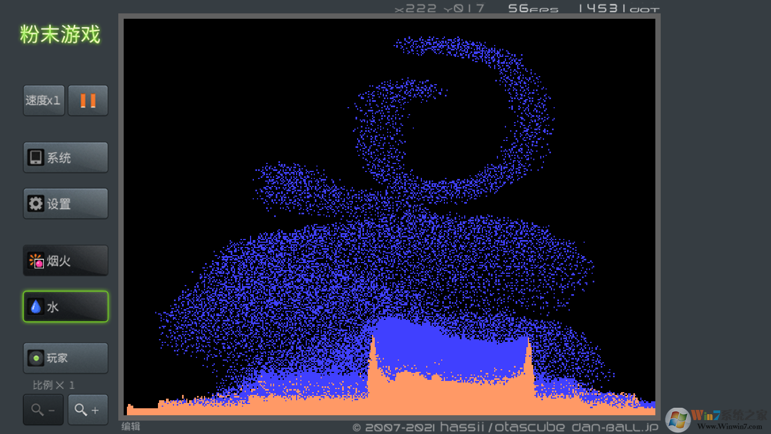Select the 烟火 fireworks element
771x434 pixels.
point(65,261)
